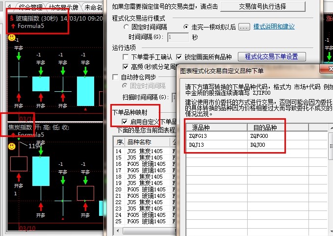Click the 目的品种 column header
This screenshot has width=333, height=236.
click(x=278, y=128)
